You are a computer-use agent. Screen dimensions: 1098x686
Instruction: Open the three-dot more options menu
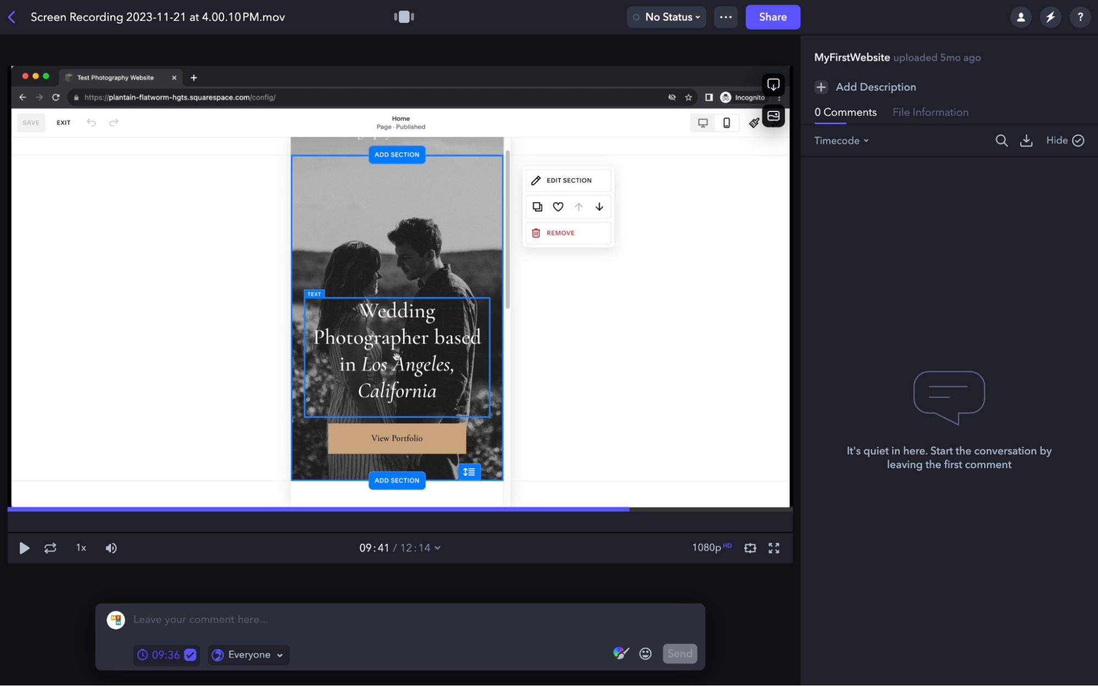(726, 17)
